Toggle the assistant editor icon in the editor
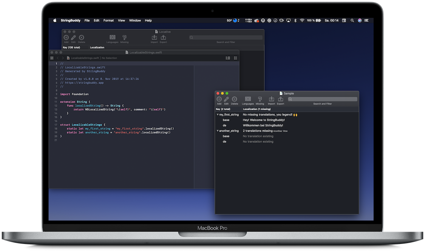 (228, 58)
